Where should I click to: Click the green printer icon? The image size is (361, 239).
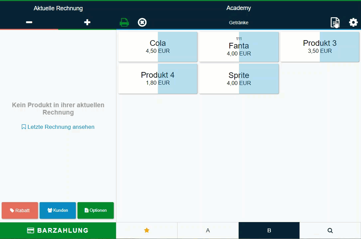coord(124,22)
